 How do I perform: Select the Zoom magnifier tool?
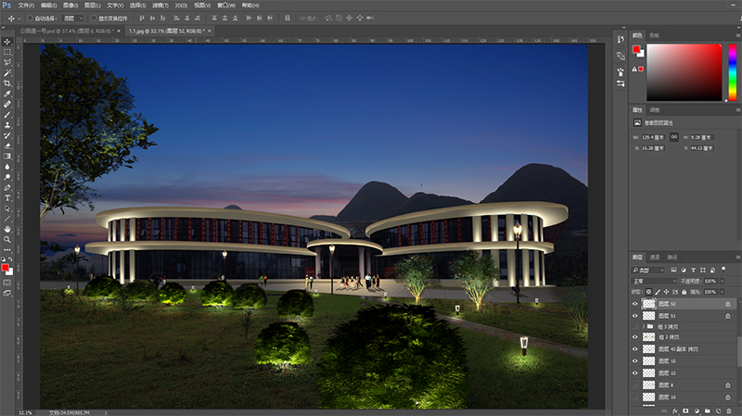pyautogui.click(x=7, y=239)
